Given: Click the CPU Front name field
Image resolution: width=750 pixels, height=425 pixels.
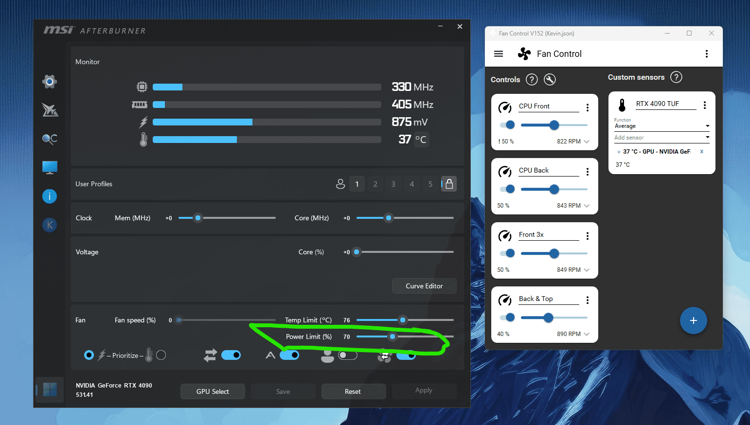Looking at the screenshot, I should [549, 106].
